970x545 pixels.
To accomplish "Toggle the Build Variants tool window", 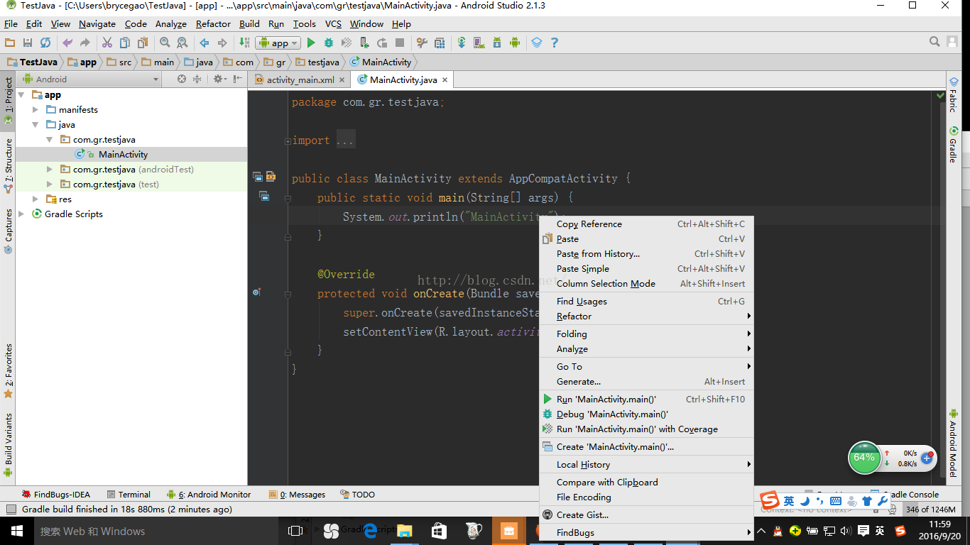I will [9, 444].
